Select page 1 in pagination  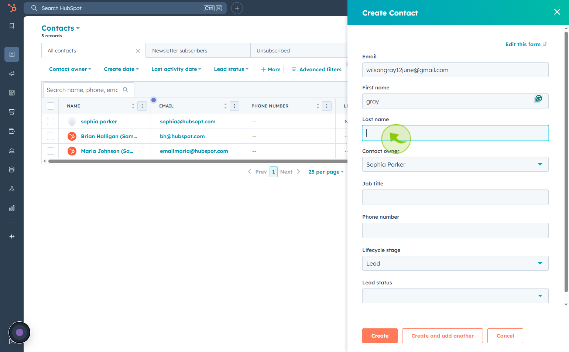(x=274, y=172)
